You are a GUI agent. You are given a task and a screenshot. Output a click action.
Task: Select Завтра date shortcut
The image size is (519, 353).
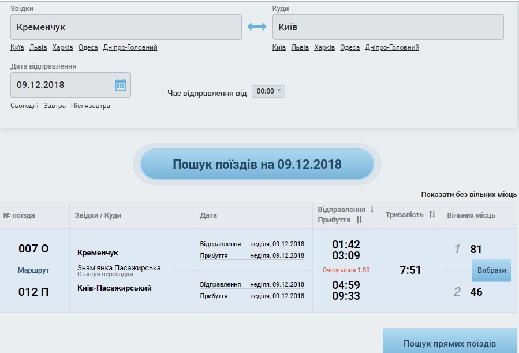point(55,106)
